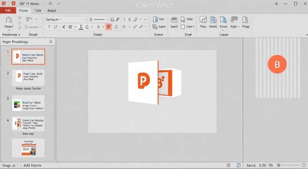Select the Pliep icon
Image resolution: width=308 pixels, height=169 pixels.
click(245, 22)
